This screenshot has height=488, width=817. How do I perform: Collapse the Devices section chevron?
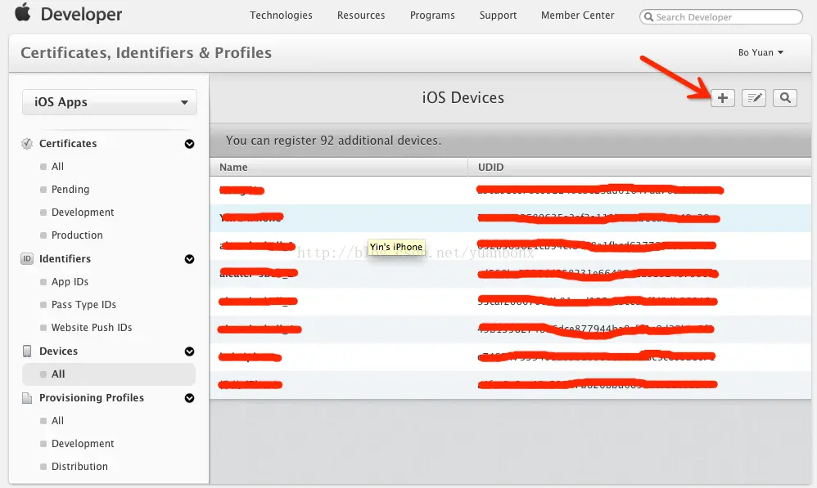pyautogui.click(x=190, y=351)
